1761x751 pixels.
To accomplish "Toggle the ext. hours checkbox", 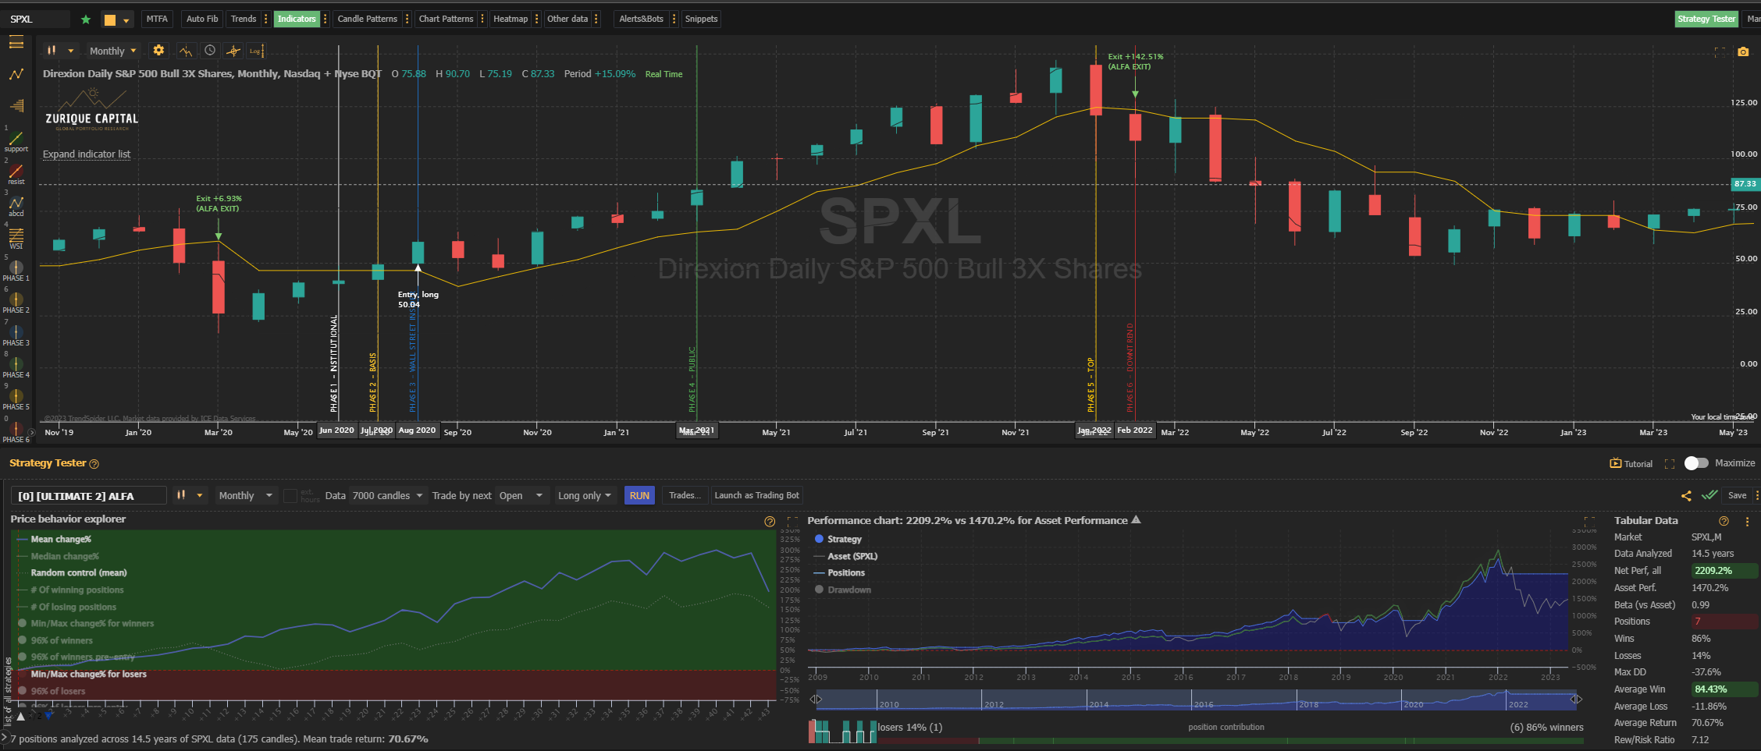I will [290, 496].
